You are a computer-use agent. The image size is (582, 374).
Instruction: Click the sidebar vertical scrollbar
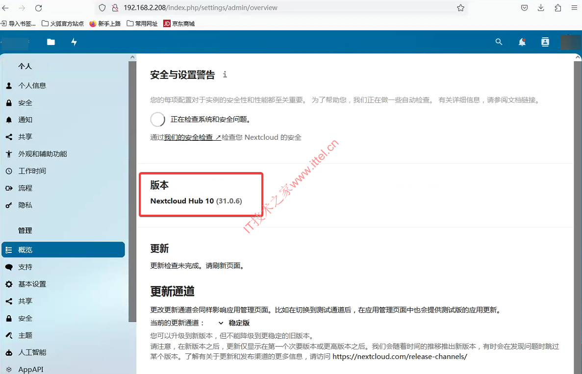(x=132, y=191)
